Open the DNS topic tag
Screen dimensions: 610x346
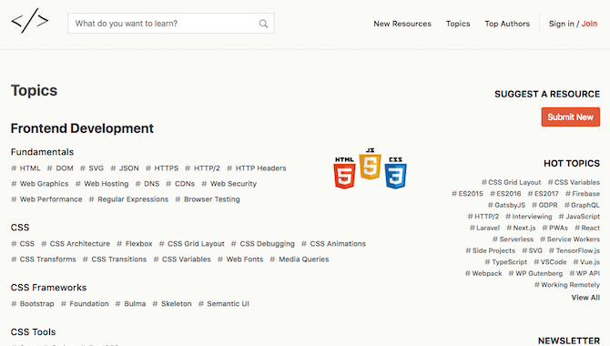tap(147, 184)
